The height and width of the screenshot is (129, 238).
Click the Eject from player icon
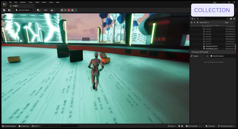pos(72,10)
